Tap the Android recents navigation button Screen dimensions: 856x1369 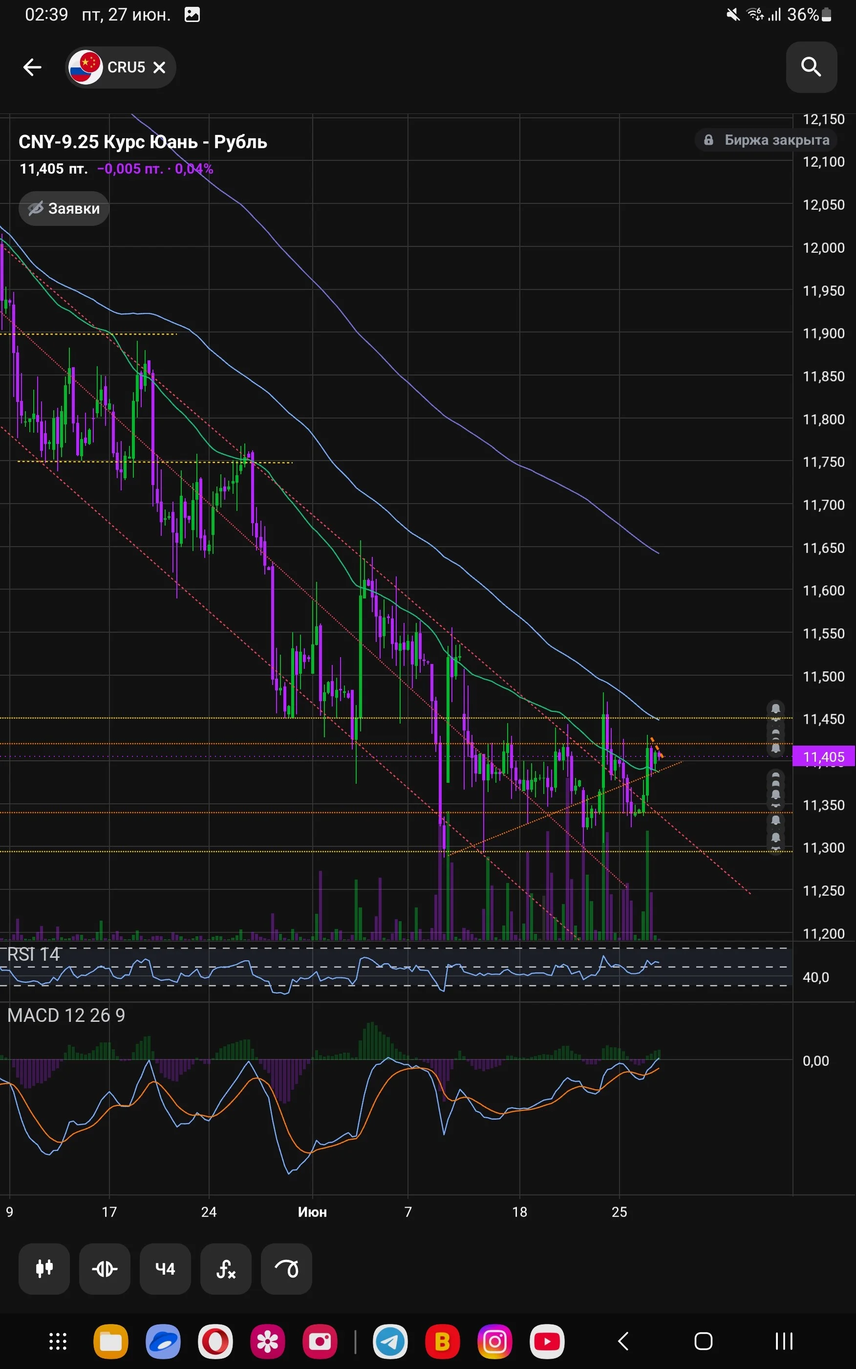pyautogui.click(x=784, y=1341)
